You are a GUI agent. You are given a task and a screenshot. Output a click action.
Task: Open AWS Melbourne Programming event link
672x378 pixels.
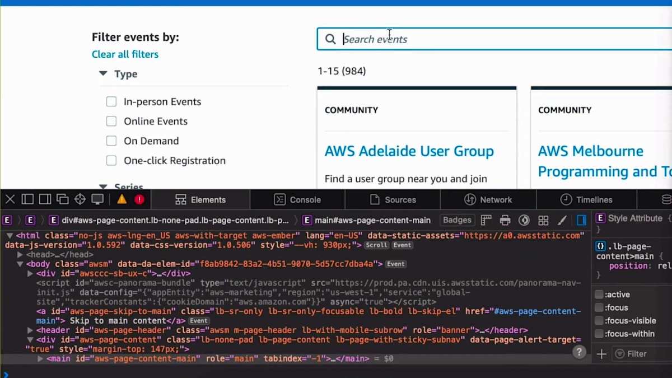(x=605, y=161)
